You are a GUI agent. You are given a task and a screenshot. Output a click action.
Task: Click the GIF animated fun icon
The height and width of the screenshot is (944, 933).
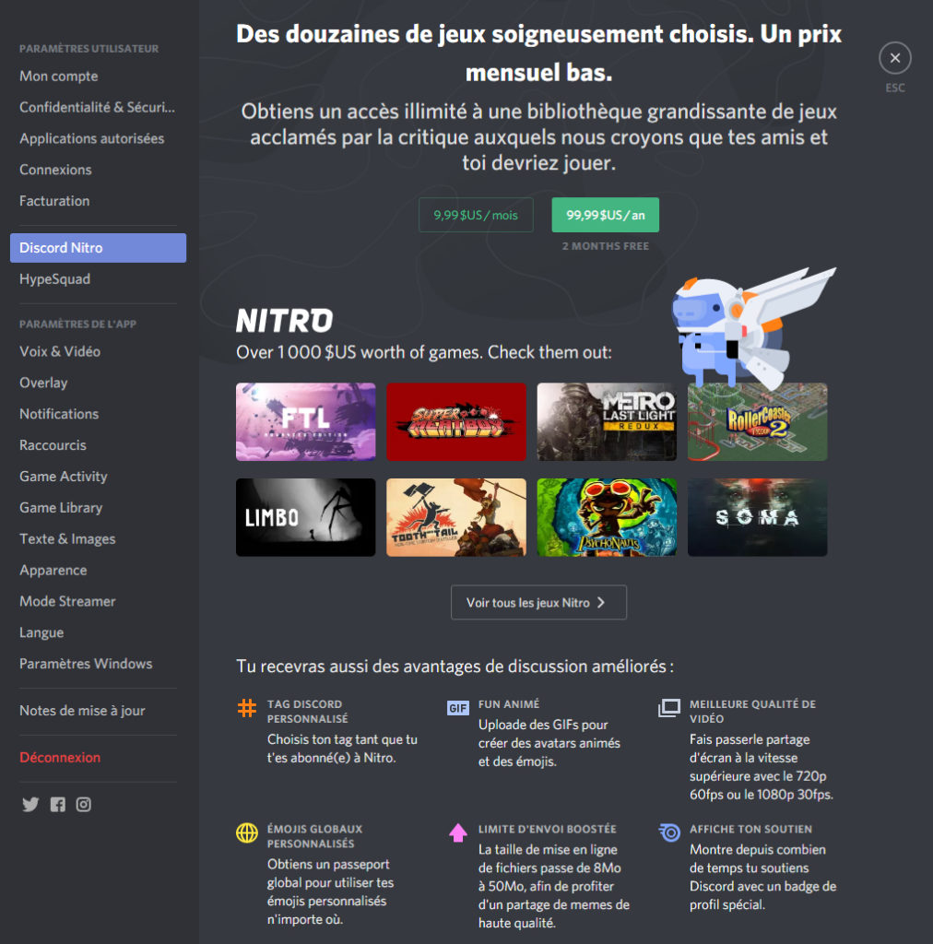(x=458, y=708)
